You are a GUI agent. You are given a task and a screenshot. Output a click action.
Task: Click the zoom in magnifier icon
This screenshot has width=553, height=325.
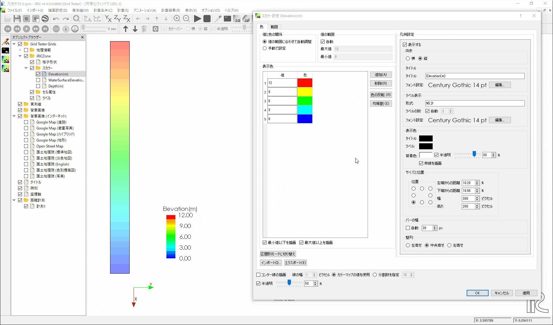[x=177, y=19]
